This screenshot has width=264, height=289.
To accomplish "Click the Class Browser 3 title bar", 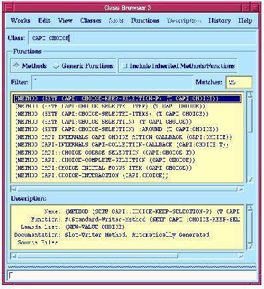I will 127,8.
